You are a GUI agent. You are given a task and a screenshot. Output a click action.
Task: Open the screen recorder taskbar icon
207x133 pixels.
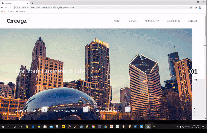pyautogui.click(x=69, y=127)
